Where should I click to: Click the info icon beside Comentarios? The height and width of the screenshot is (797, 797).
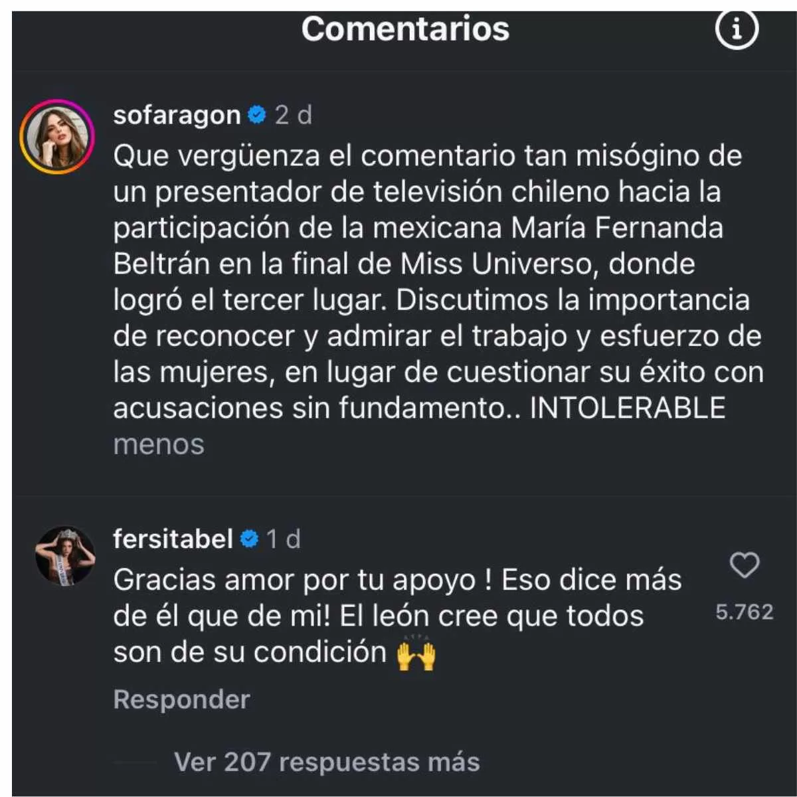[736, 29]
